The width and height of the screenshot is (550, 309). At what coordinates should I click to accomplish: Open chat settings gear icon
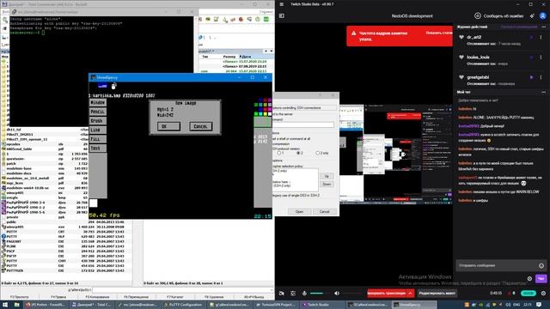529,279
